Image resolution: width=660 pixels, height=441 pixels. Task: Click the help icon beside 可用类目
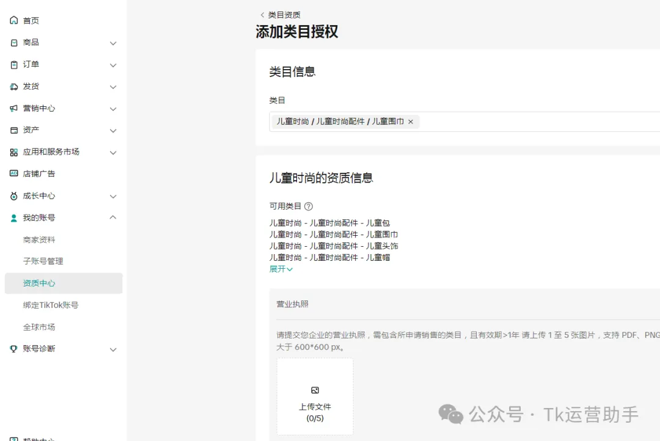309,206
